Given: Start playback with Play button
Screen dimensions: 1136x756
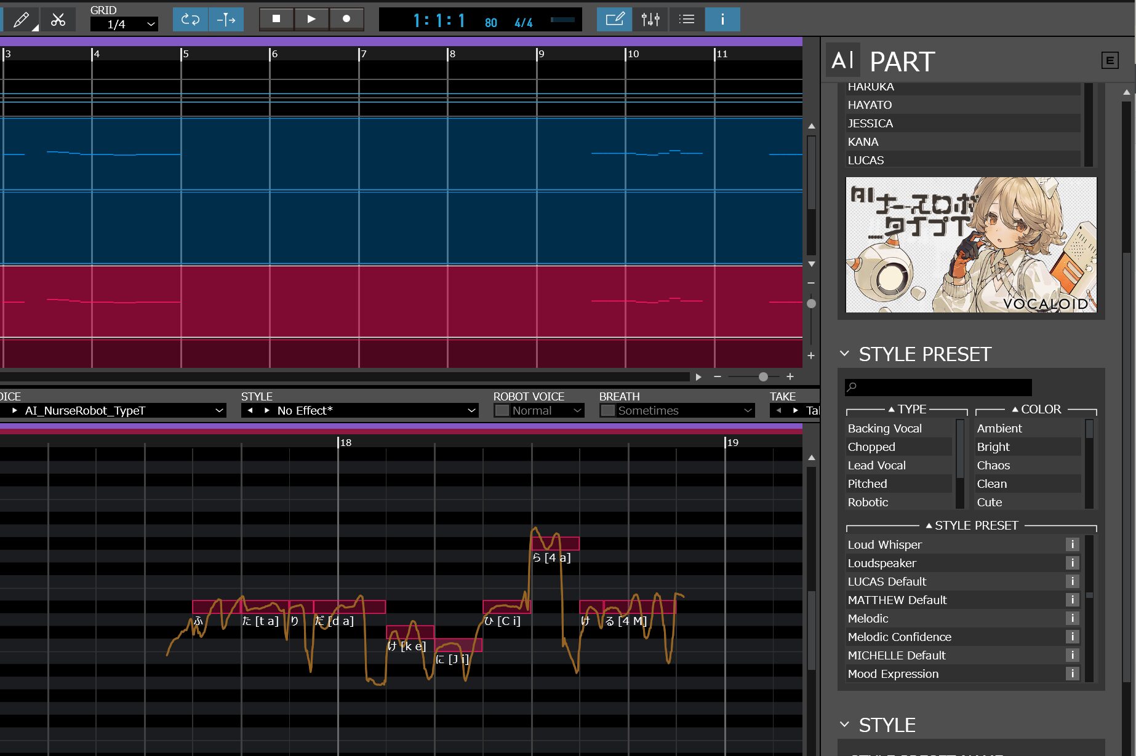Looking at the screenshot, I should pos(311,19).
